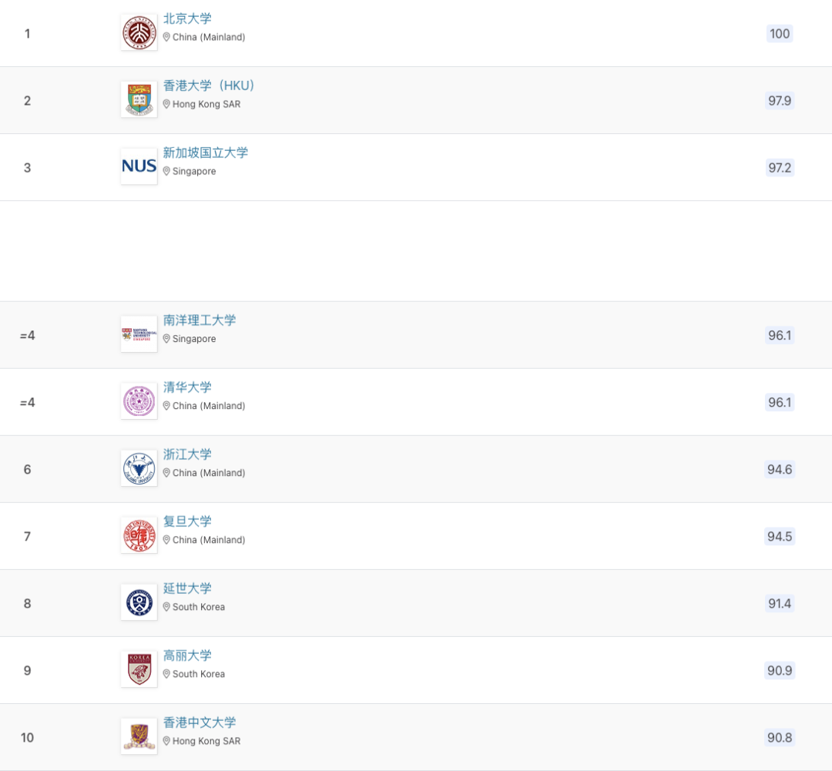Open the 香港大学（HKU）link

pos(209,85)
